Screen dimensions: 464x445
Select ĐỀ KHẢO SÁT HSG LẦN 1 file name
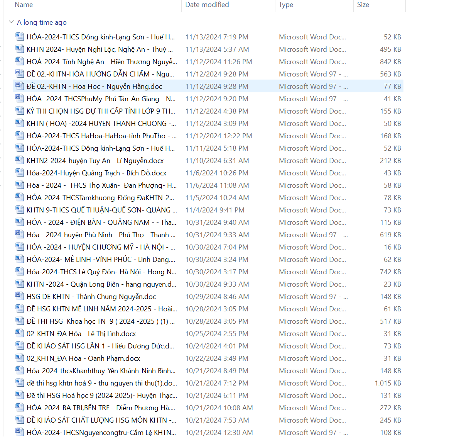coord(100,346)
